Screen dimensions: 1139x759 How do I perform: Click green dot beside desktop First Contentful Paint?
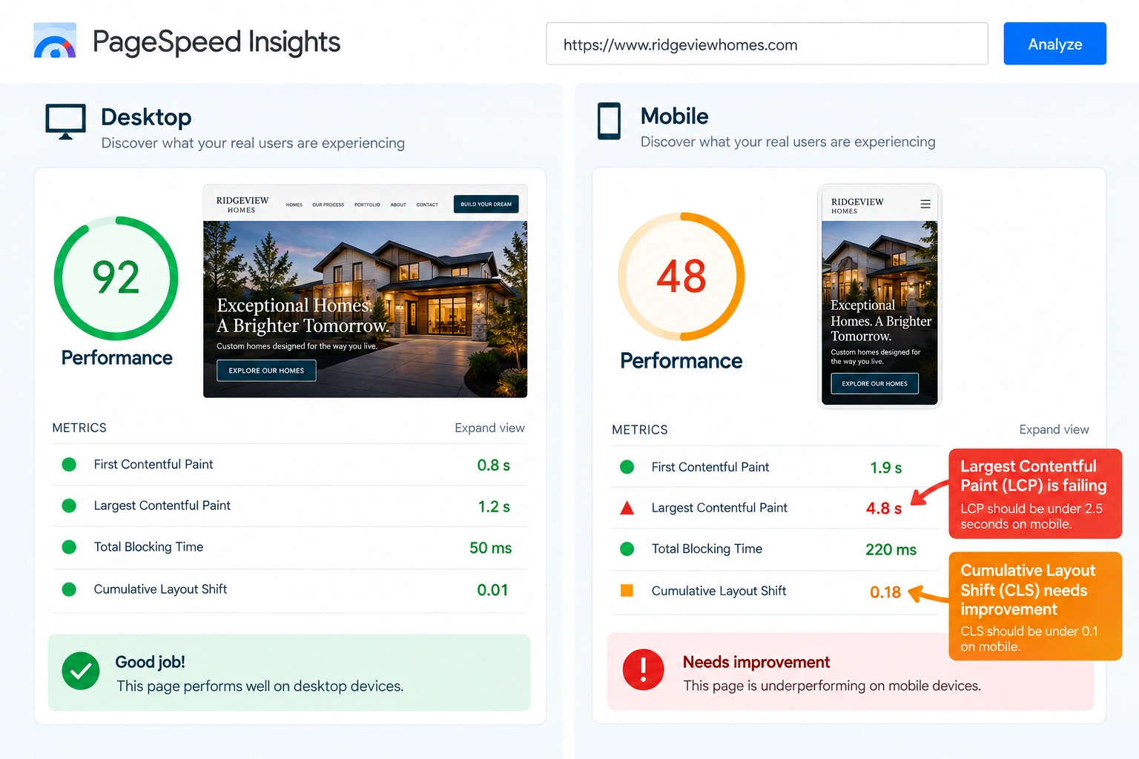(x=69, y=464)
